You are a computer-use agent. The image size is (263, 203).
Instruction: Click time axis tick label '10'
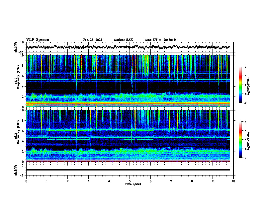click(x=233, y=181)
